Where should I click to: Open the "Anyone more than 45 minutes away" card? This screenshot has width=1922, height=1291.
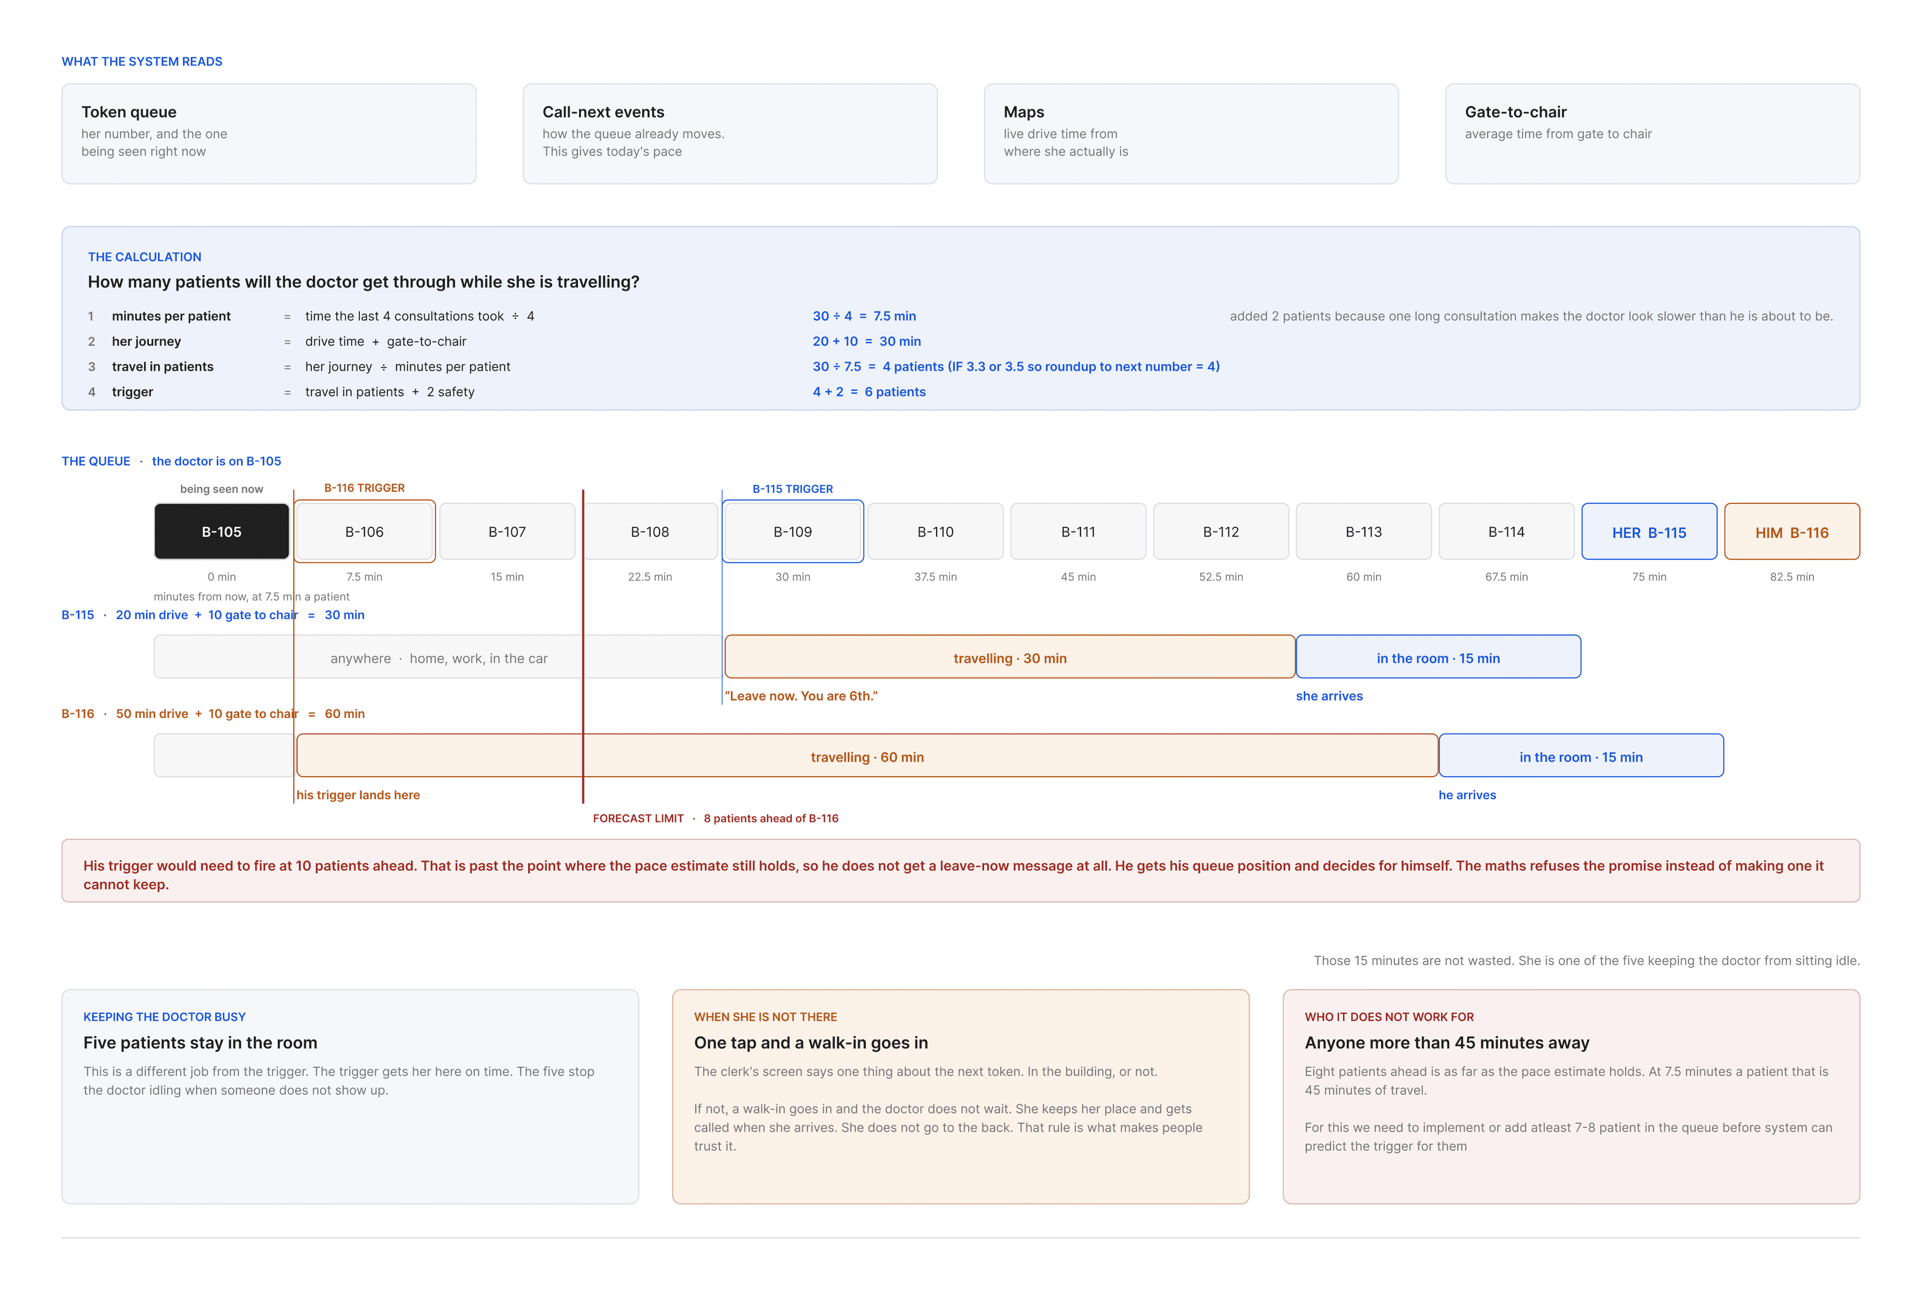[x=1571, y=1097]
